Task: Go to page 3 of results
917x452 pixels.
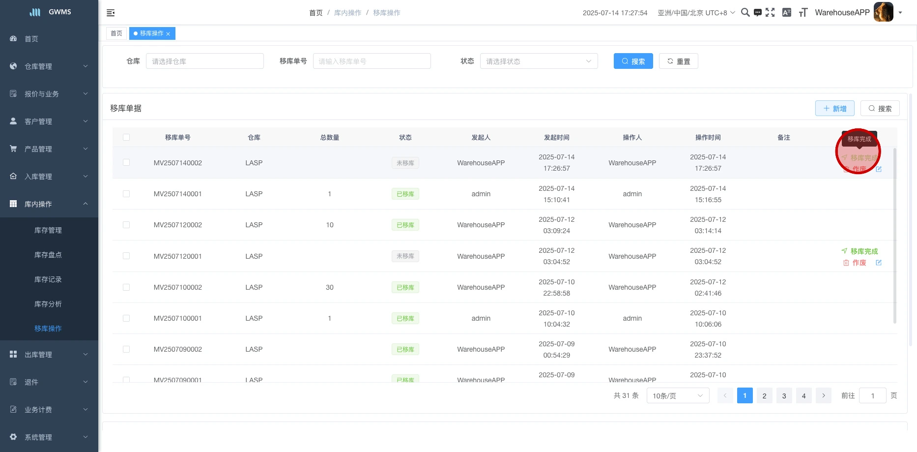Action: [784, 395]
